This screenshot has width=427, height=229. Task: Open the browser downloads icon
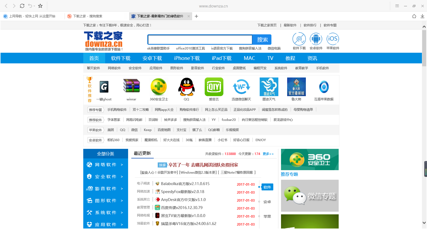pyautogui.click(x=422, y=16)
